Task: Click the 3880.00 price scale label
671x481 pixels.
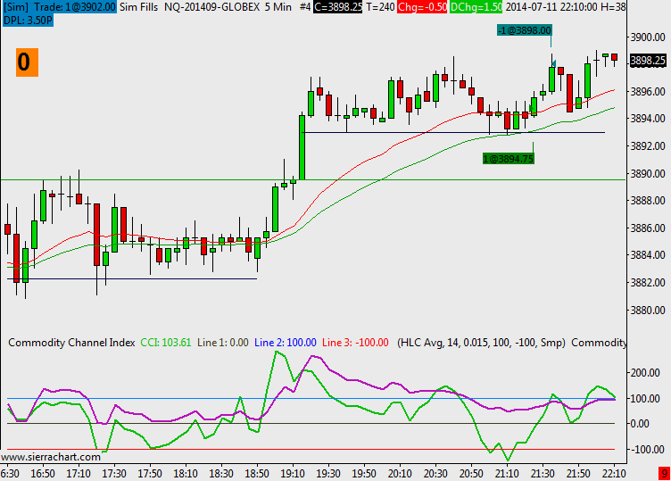Action: point(648,310)
